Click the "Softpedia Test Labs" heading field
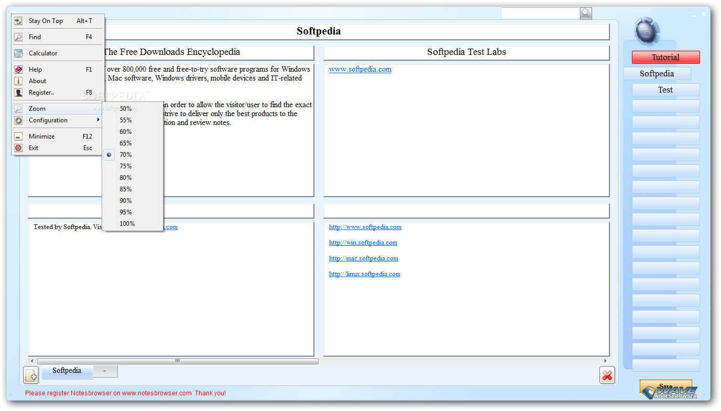 pyautogui.click(x=466, y=52)
